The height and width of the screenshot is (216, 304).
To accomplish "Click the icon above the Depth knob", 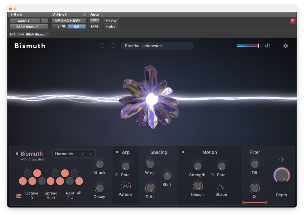I will pyautogui.click(x=282, y=159).
